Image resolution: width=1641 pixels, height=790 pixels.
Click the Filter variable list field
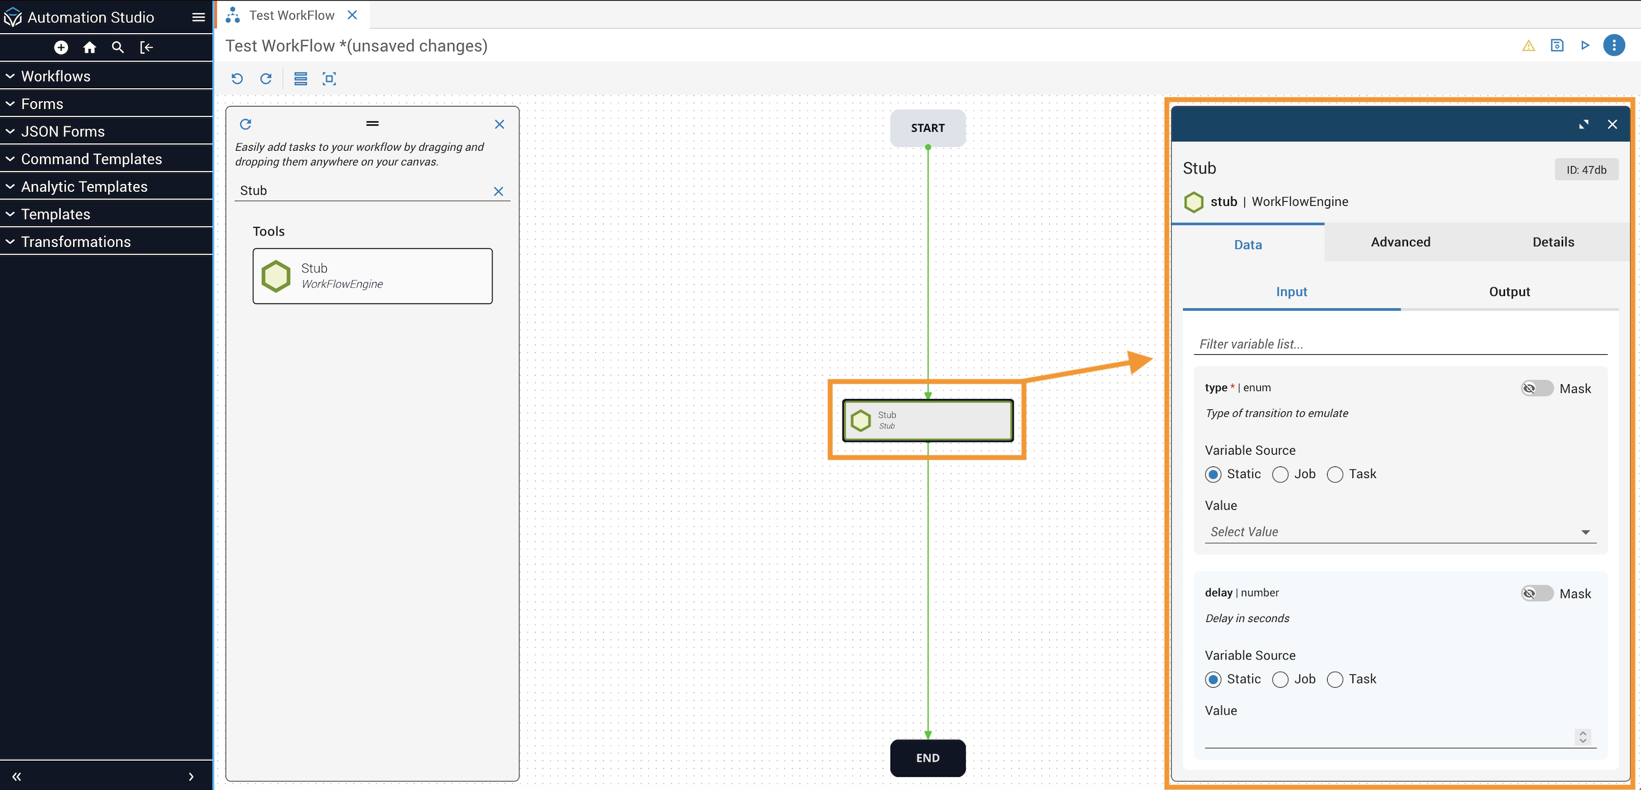[1399, 344]
